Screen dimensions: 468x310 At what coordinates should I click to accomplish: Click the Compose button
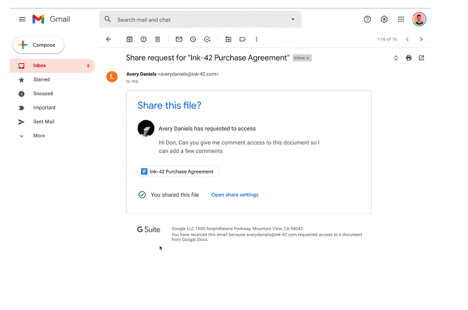point(39,45)
